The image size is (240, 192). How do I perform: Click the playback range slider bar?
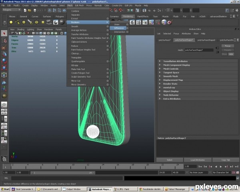point(63,172)
